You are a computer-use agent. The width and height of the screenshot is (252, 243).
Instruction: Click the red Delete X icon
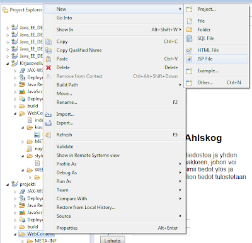pos(49,67)
